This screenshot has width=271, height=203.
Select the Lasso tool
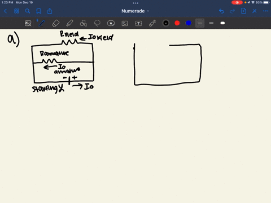click(97, 23)
